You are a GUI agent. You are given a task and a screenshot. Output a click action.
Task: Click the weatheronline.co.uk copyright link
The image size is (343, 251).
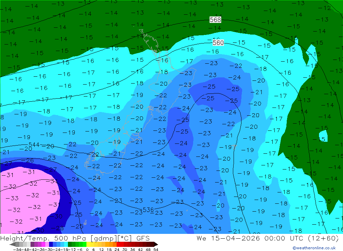click(x=314, y=248)
